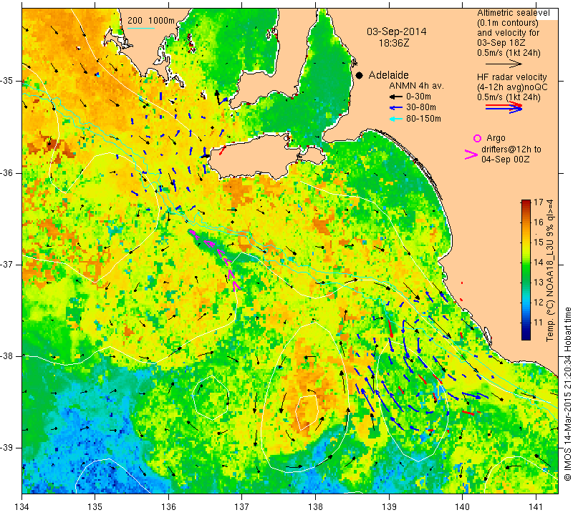Screen dimensions: 573x515
Task: Click the '141' longitude axis label
Action: pyautogui.click(x=536, y=507)
